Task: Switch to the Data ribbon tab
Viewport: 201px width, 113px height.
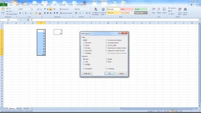Action: tap(42, 5)
